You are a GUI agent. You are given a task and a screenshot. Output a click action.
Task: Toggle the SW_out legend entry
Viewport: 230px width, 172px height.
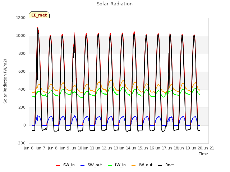[x=91, y=165]
